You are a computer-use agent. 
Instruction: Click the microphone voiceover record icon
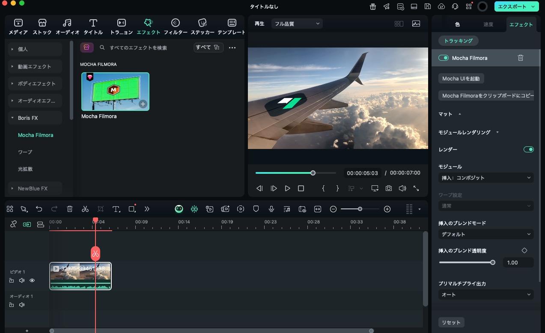pyautogui.click(x=271, y=209)
